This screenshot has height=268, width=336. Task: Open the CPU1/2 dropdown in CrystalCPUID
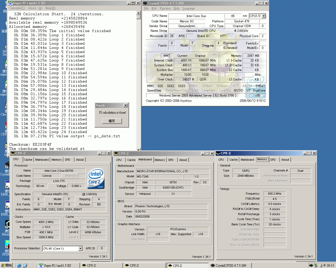coord(264,16)
